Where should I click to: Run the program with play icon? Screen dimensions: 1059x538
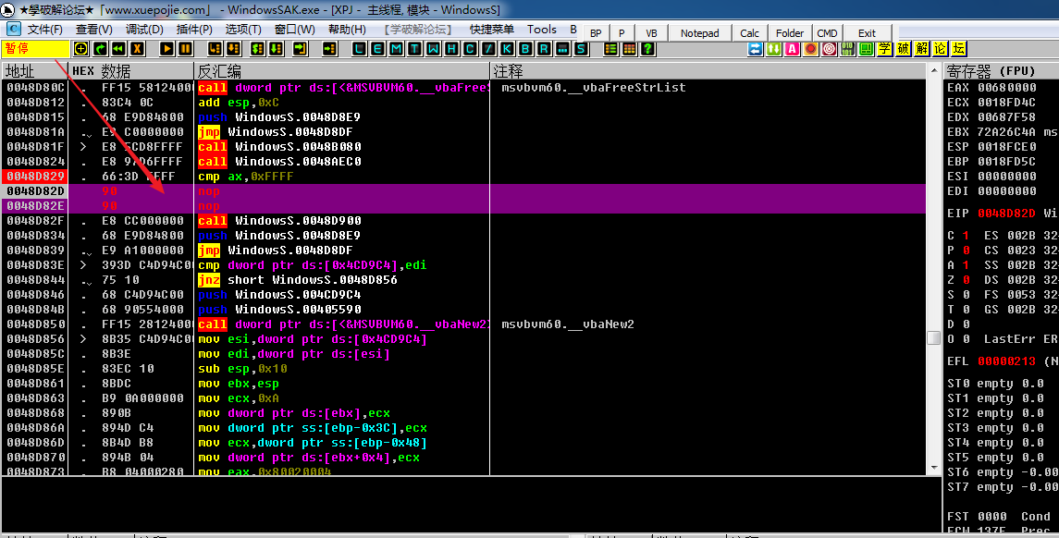tap(166, 49)
